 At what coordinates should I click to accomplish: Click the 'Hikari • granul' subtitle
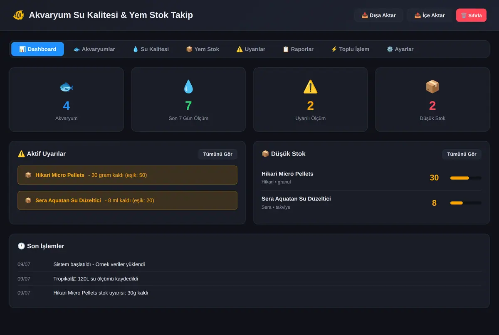276,182
